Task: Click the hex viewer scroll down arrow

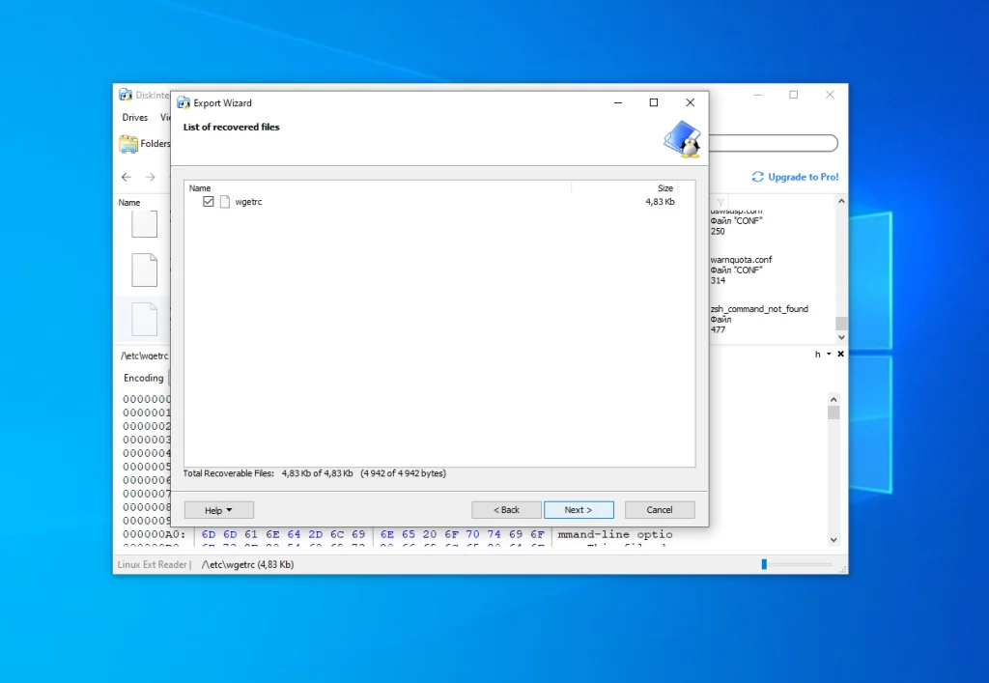Action: tap(834, 540)
